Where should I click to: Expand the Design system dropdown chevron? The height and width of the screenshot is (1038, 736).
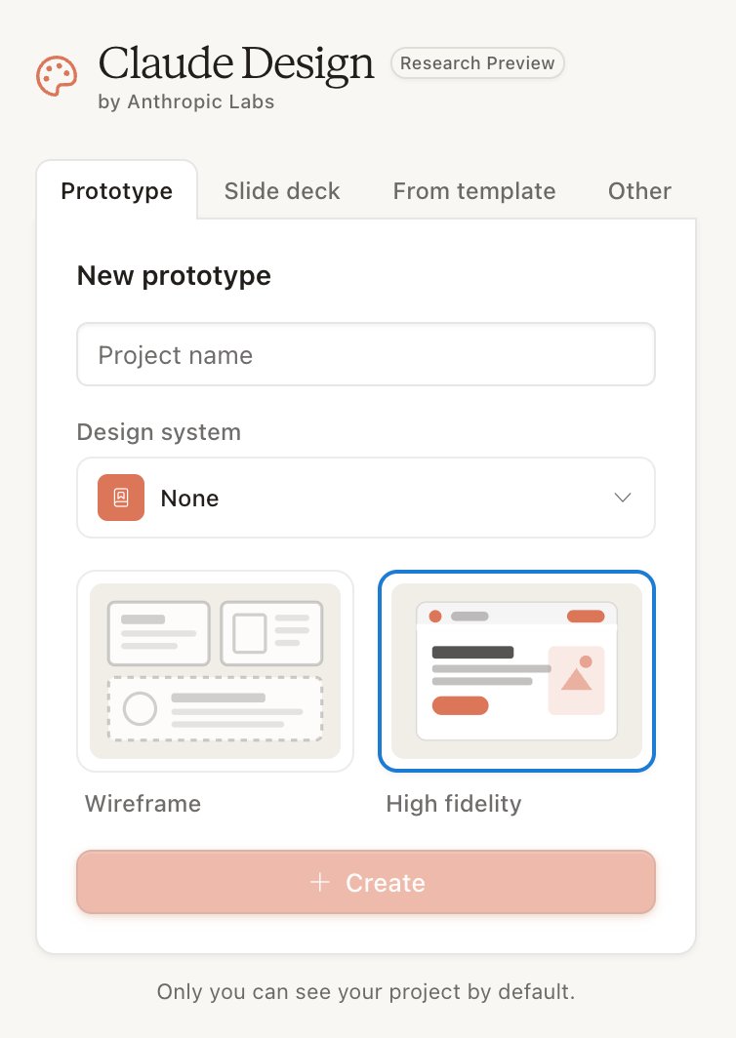622,498
